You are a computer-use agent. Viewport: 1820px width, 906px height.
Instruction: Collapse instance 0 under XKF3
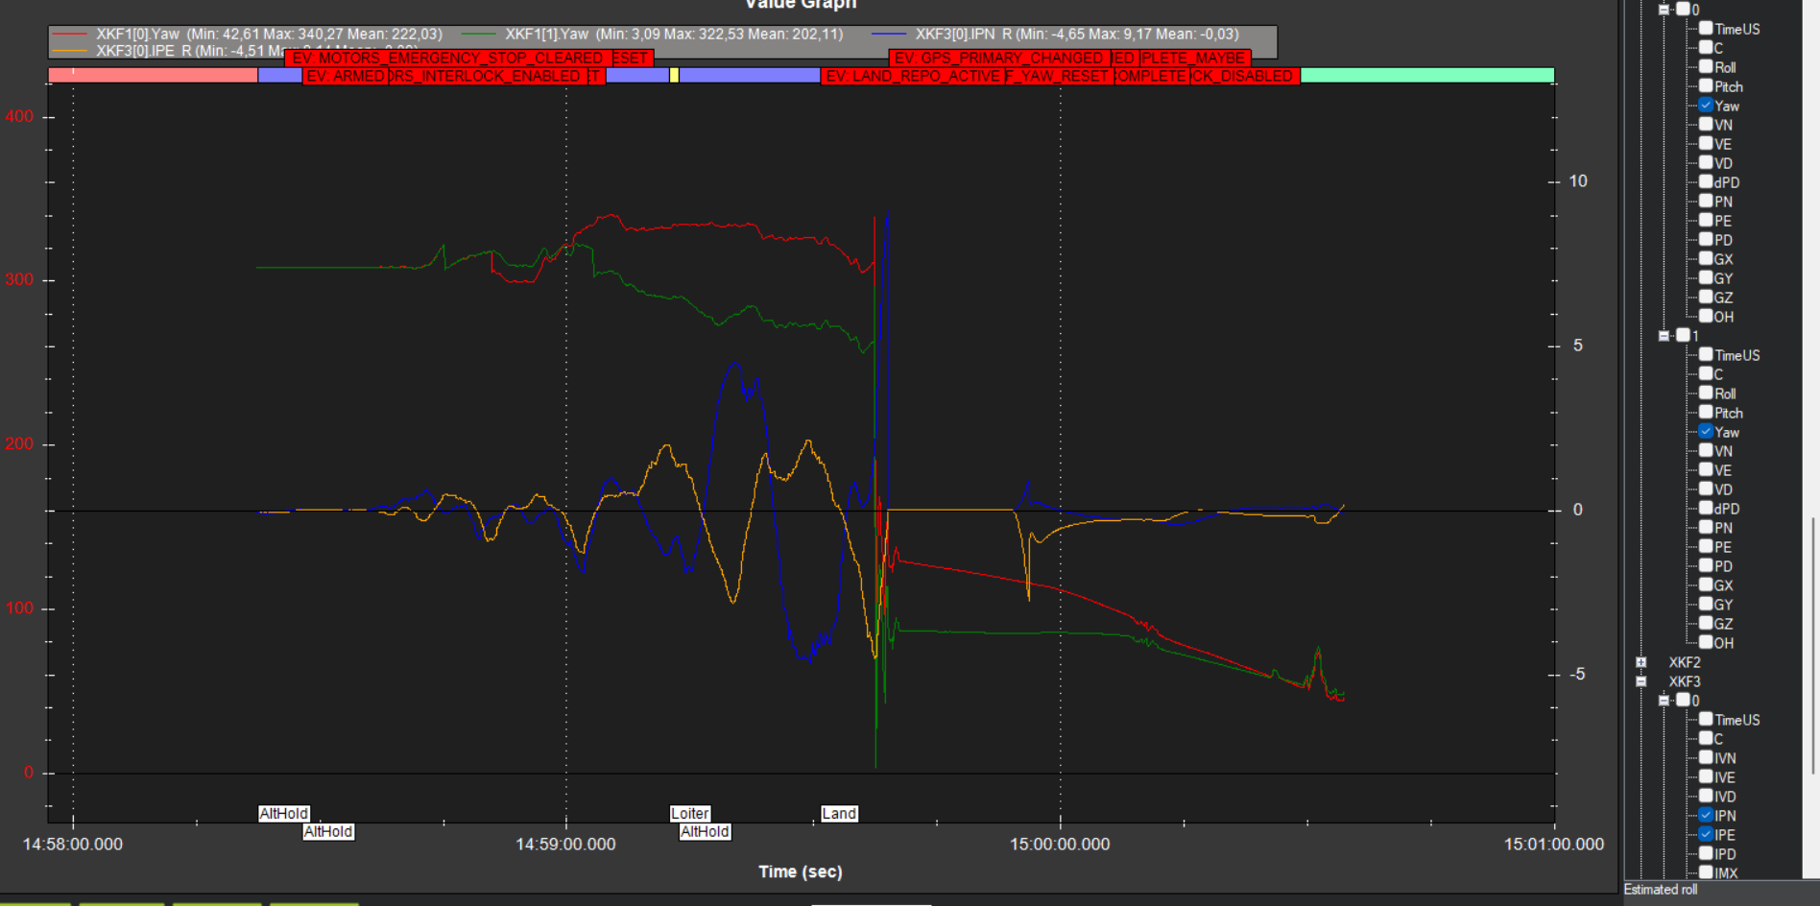tap(1664, 701)
